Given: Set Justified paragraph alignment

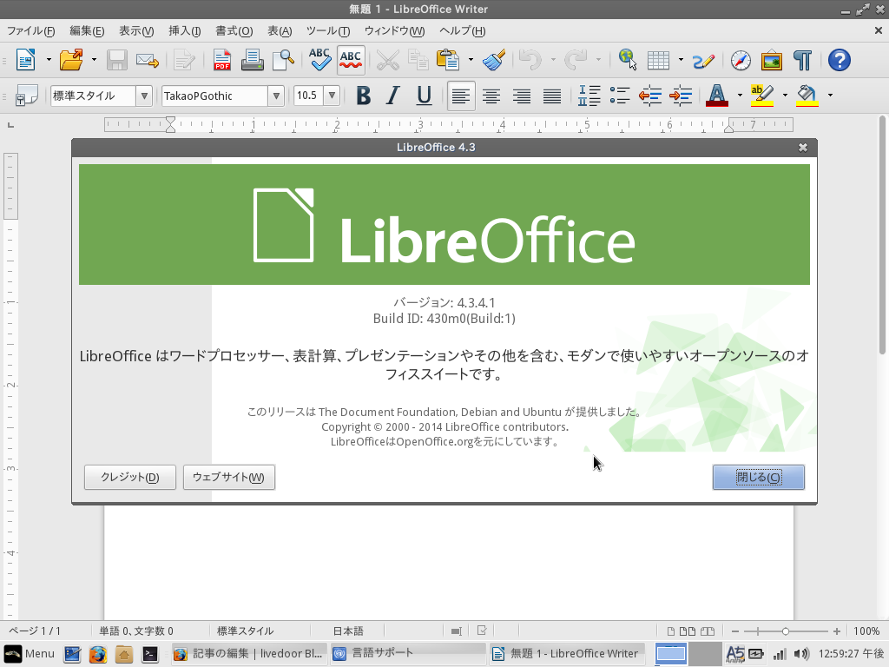Looking at the screenshot, I should [552, 96].
